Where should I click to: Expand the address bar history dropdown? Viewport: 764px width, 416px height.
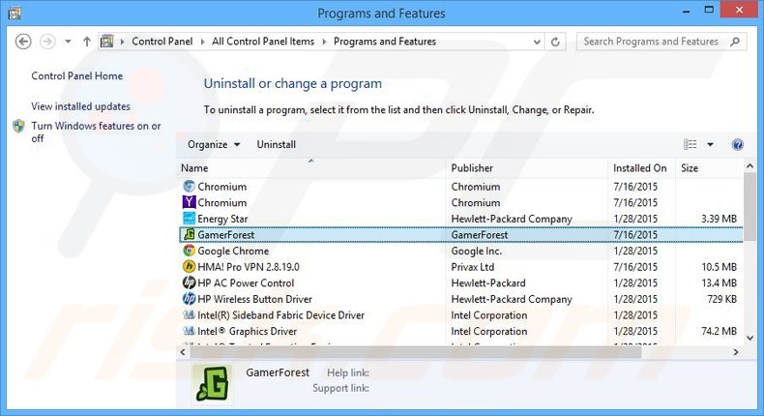[x=537, y=42]
